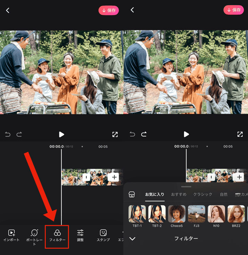Open the ポートレート portrait tool
Image resolution: width=248 pixels, height=255 pixels.
point(34,236)
